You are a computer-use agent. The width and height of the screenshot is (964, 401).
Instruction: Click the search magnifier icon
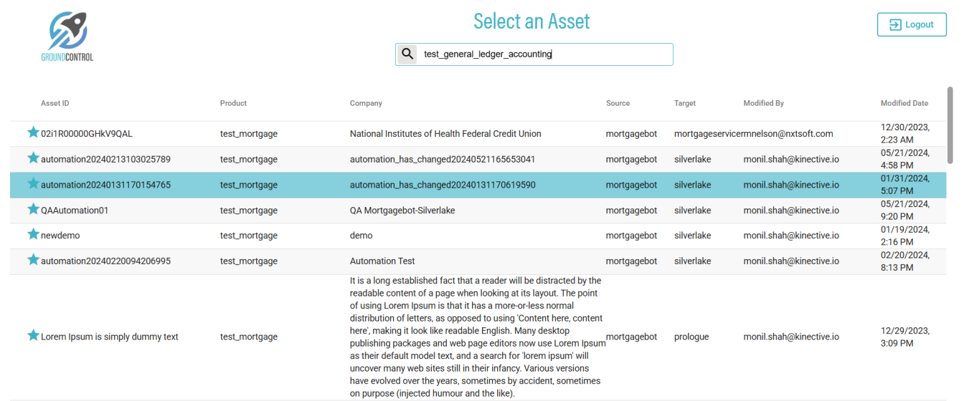pos(407,54)
